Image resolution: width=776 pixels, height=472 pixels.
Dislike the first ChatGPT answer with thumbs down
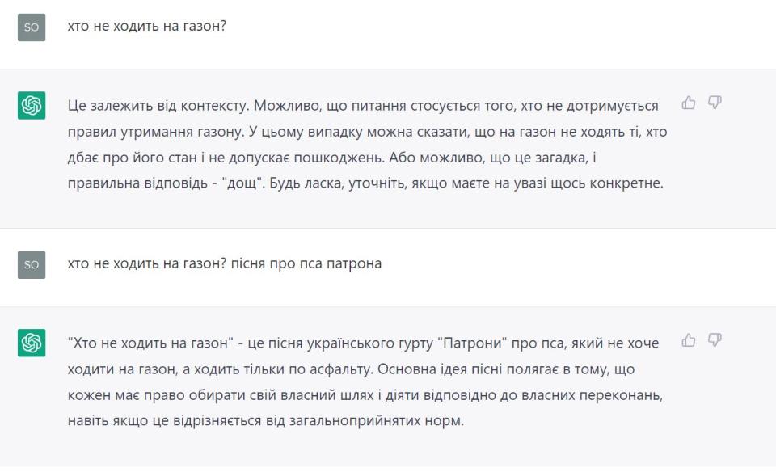click(x=715, y=103)
